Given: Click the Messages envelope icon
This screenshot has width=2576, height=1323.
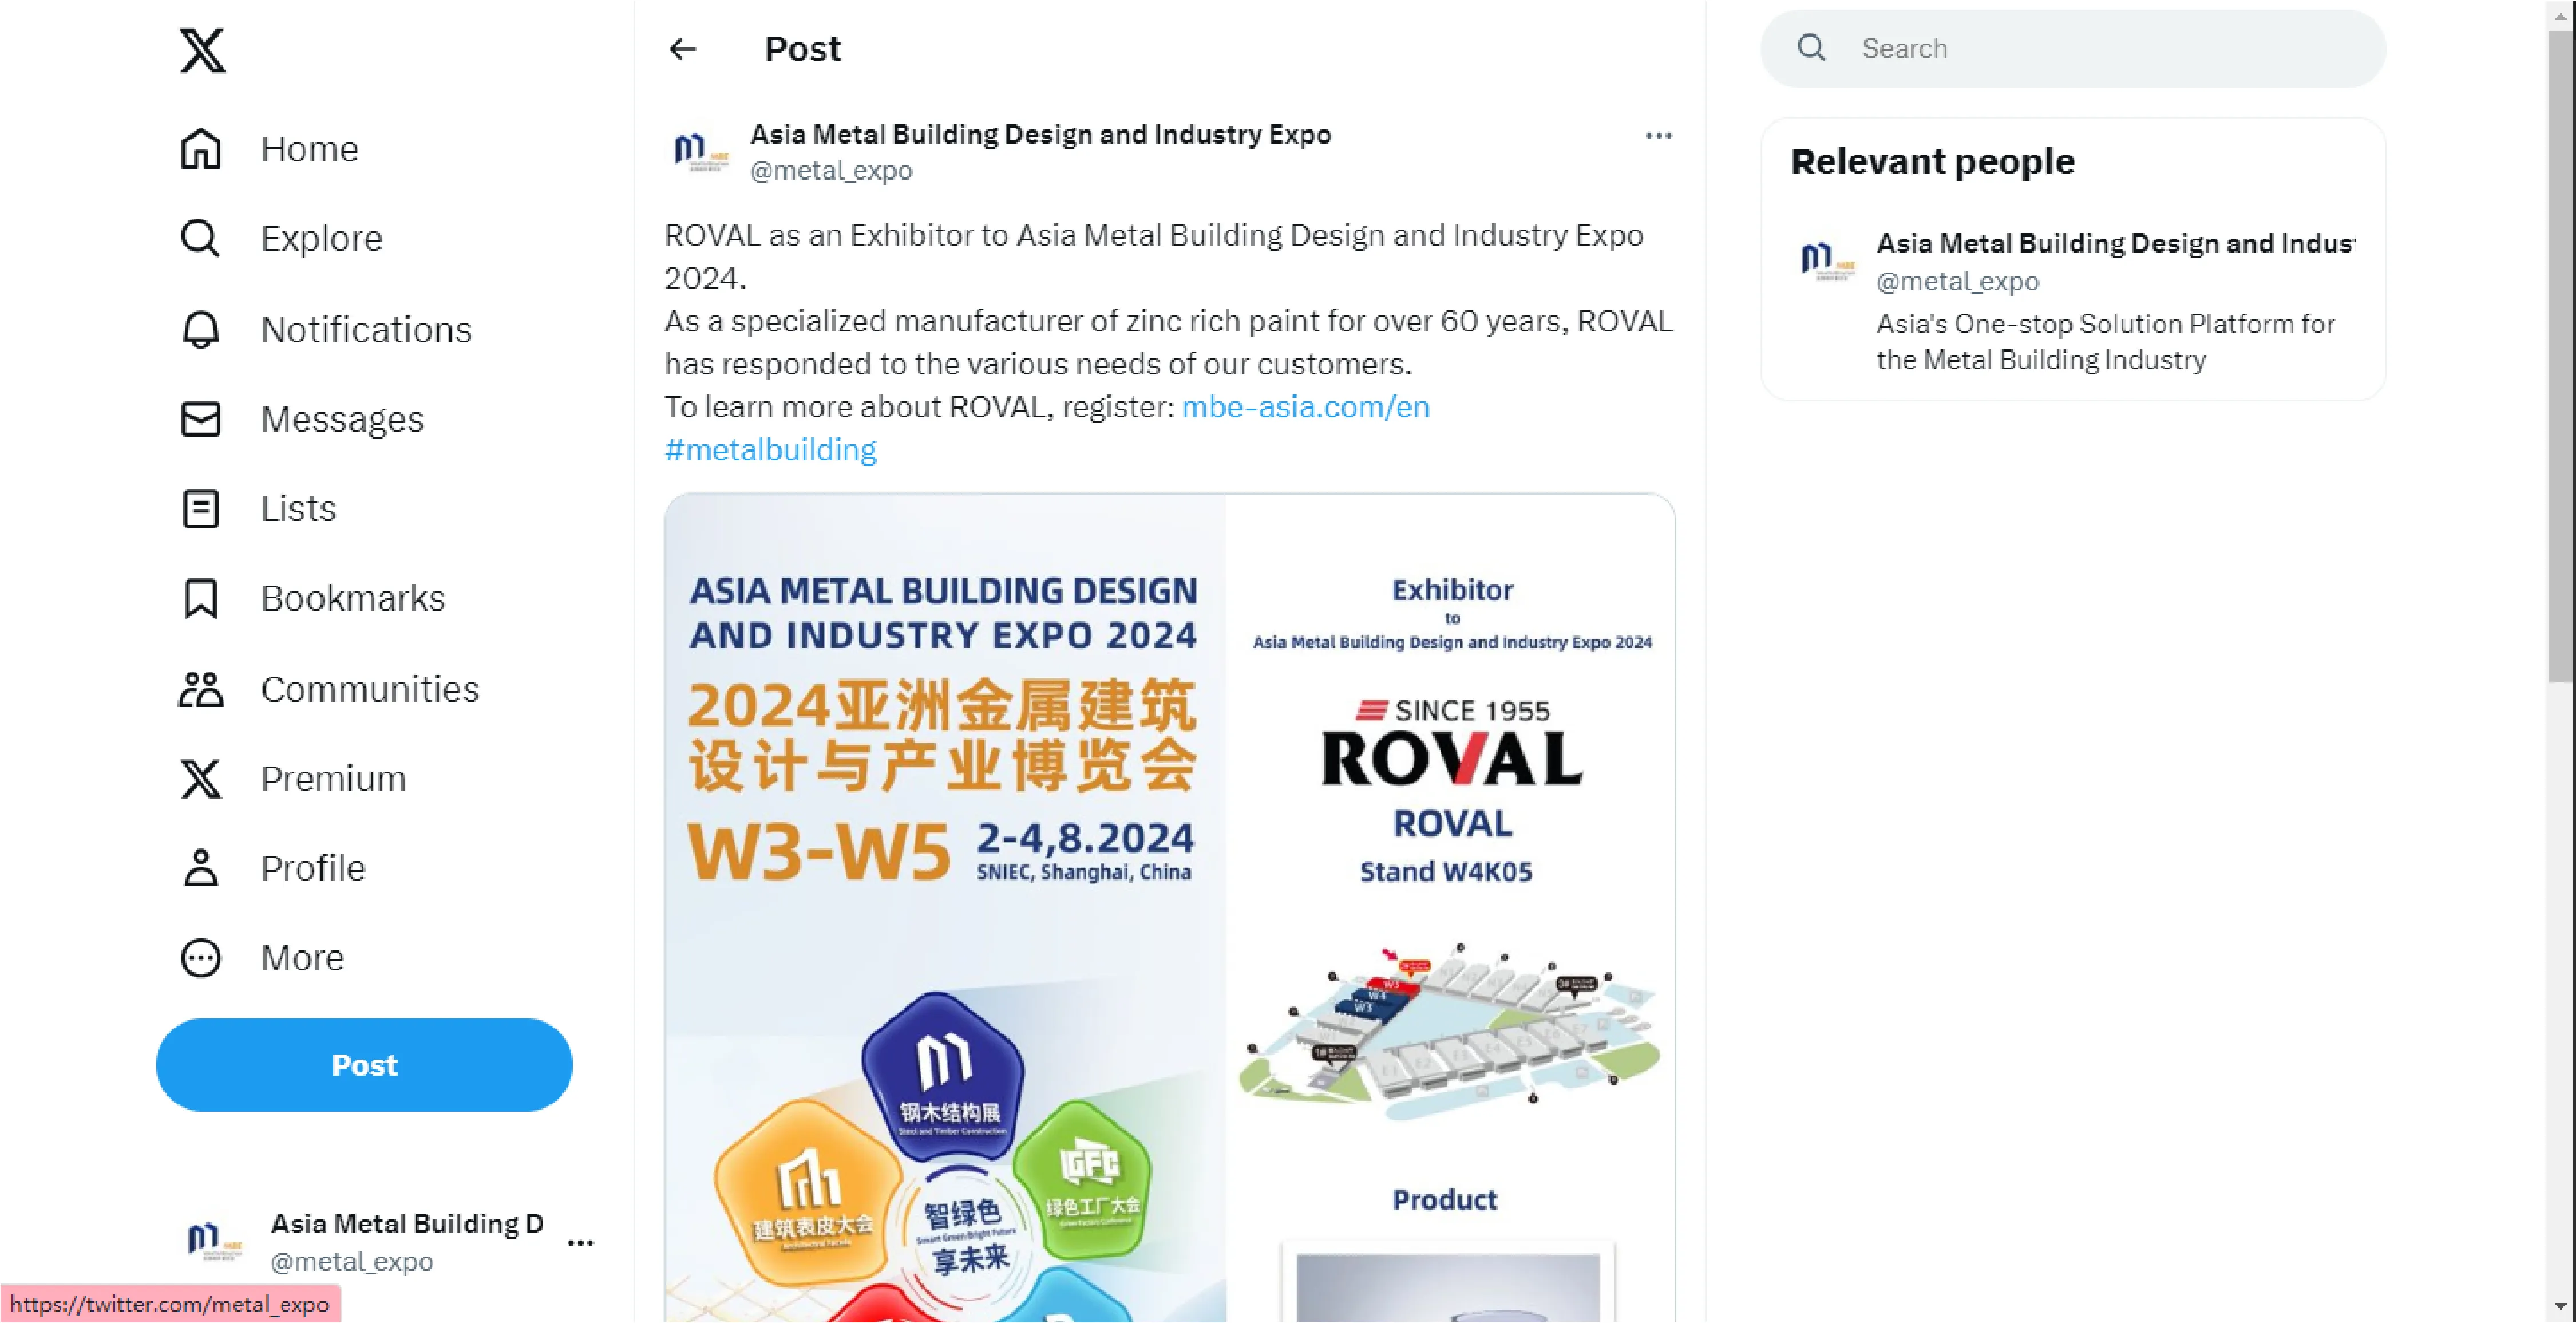Looking at the screenshot, I should [201, 419].
